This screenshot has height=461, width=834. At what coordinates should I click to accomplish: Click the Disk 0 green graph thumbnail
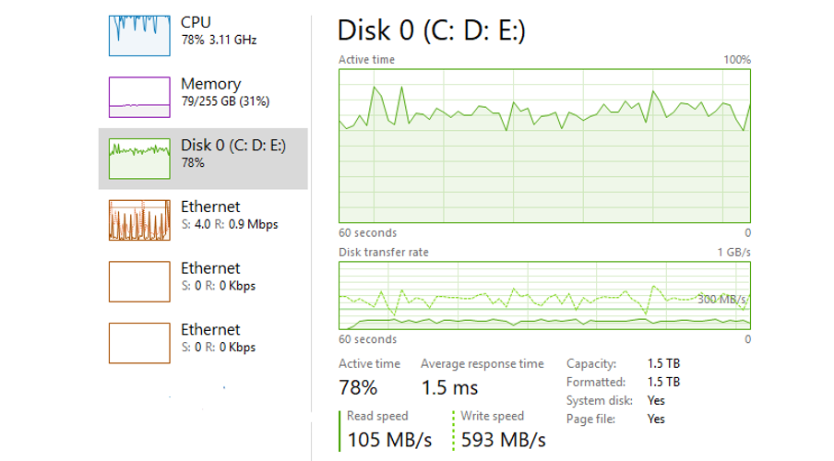pos(139,159)
